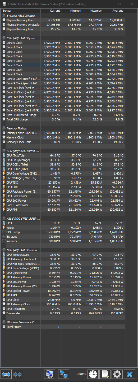This screenshot has height=382, width=138.
Task: Open sensor settings gear icon
Action: pos(117,374)
